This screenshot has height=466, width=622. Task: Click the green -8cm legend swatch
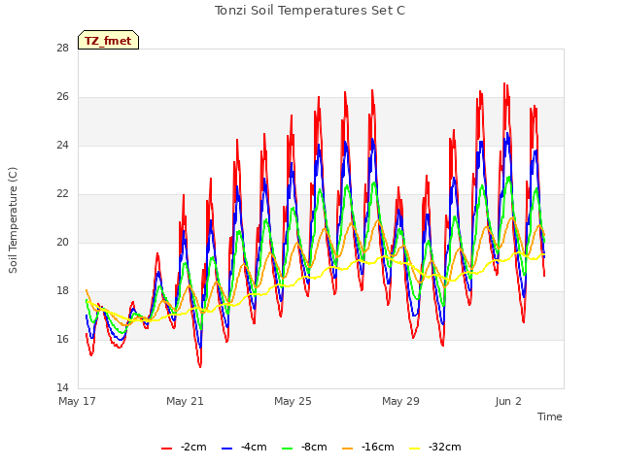(x=287, y=449)
